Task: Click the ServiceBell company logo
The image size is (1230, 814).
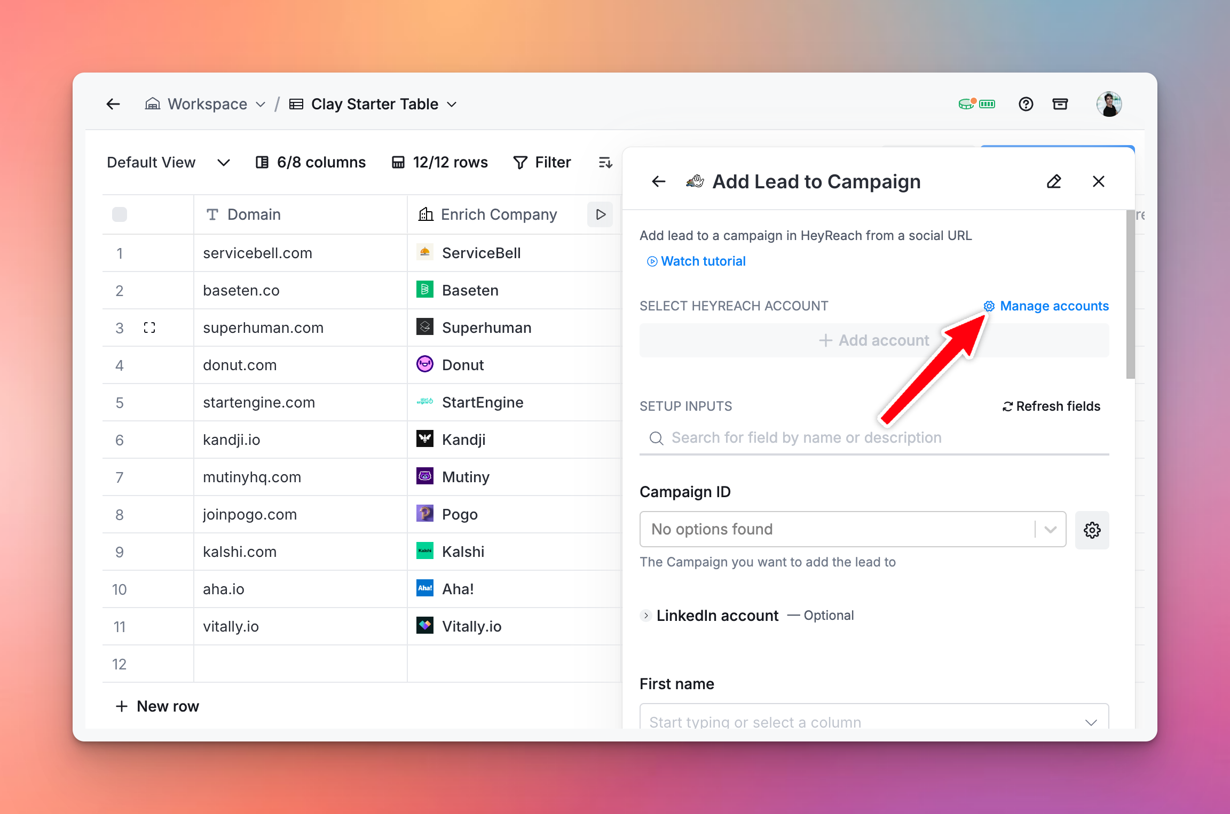Action: [x=425, y=252]
